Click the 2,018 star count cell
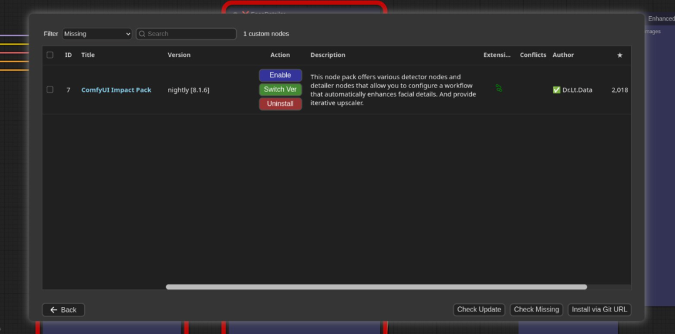The image size is (675, 334). pos(620,90)
